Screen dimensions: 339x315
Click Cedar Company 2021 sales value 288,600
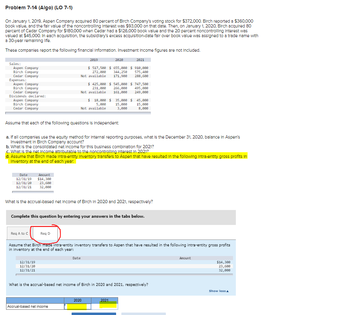(142, 76)
